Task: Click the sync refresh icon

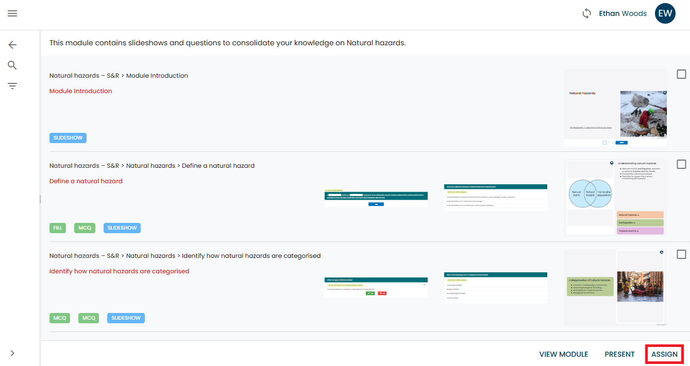Action: point(586,14)
